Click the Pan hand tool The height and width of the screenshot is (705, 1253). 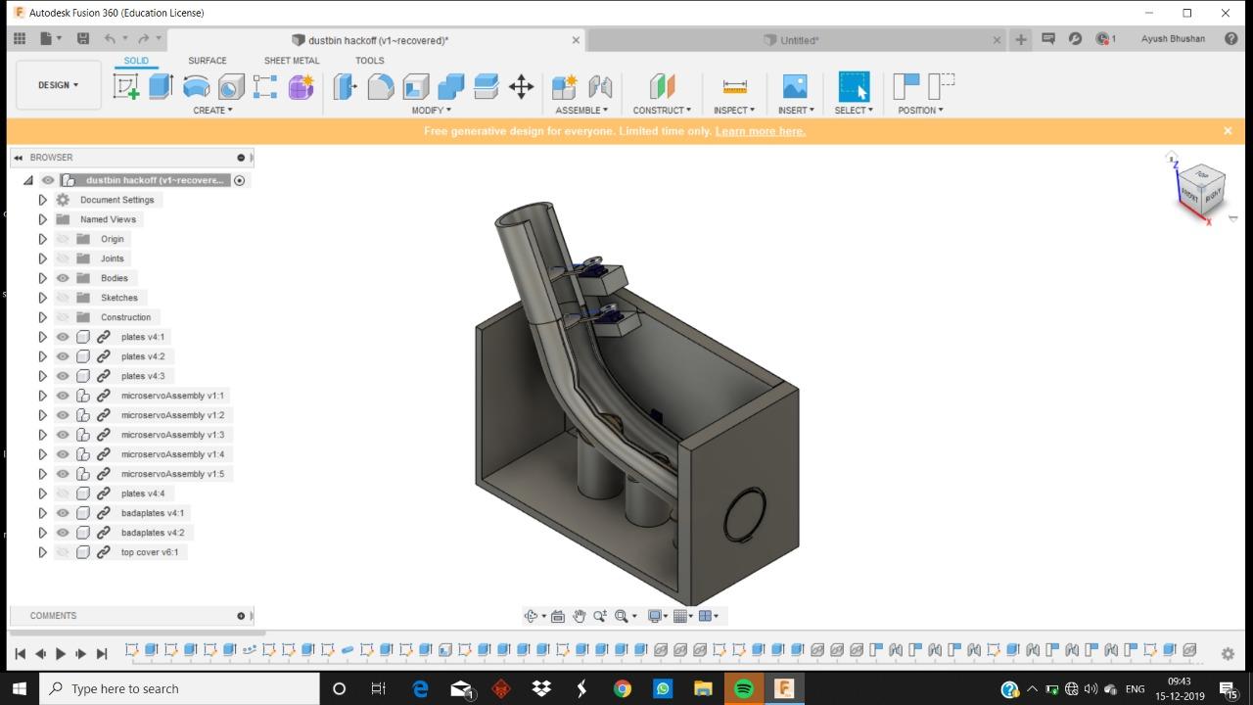pyautogui.click(x=579, y=616)
